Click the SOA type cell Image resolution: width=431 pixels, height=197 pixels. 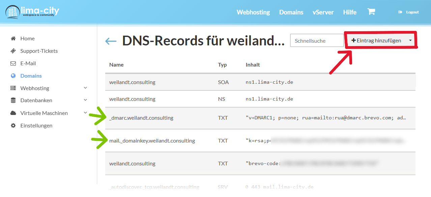pos(223,82)
